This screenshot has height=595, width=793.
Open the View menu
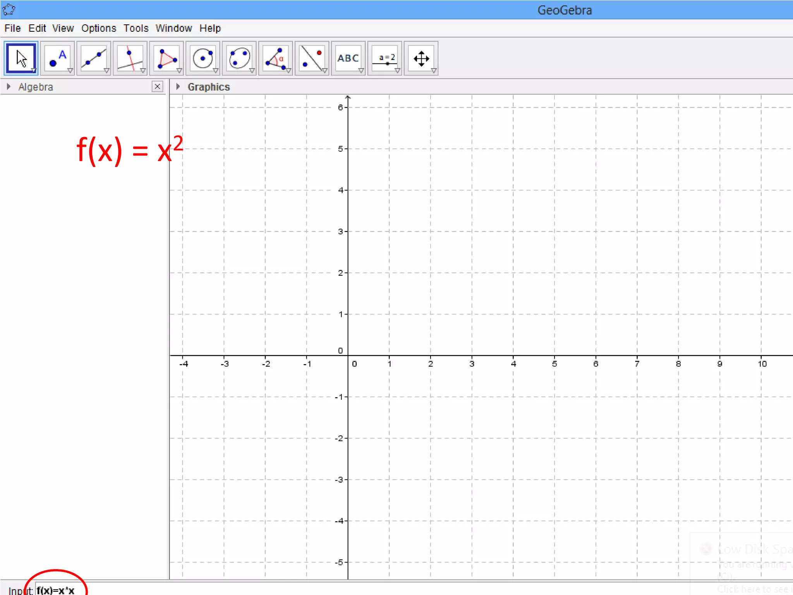click(63, 28)
